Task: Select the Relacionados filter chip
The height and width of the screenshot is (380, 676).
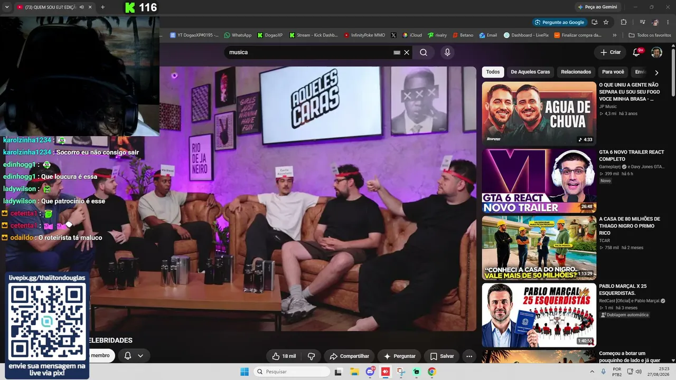Action: (x=576, y=72)
